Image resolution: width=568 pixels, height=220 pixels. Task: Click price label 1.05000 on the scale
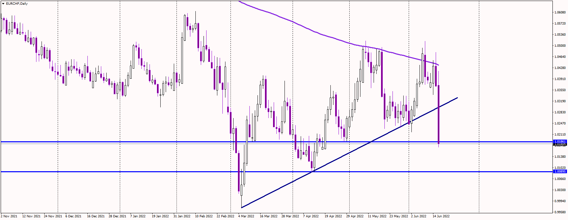tap(560, 46)
